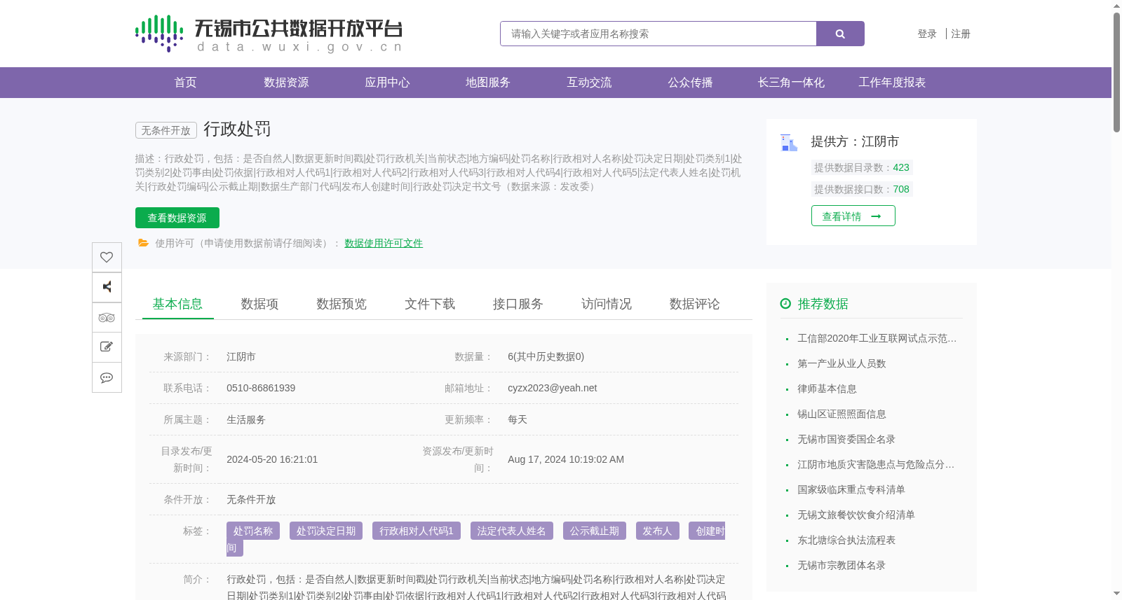Click the provider building icon

(789, 143)
